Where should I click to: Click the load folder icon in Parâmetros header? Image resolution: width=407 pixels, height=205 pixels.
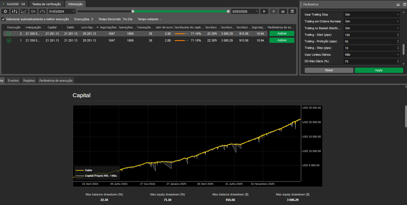pos(398,4)
